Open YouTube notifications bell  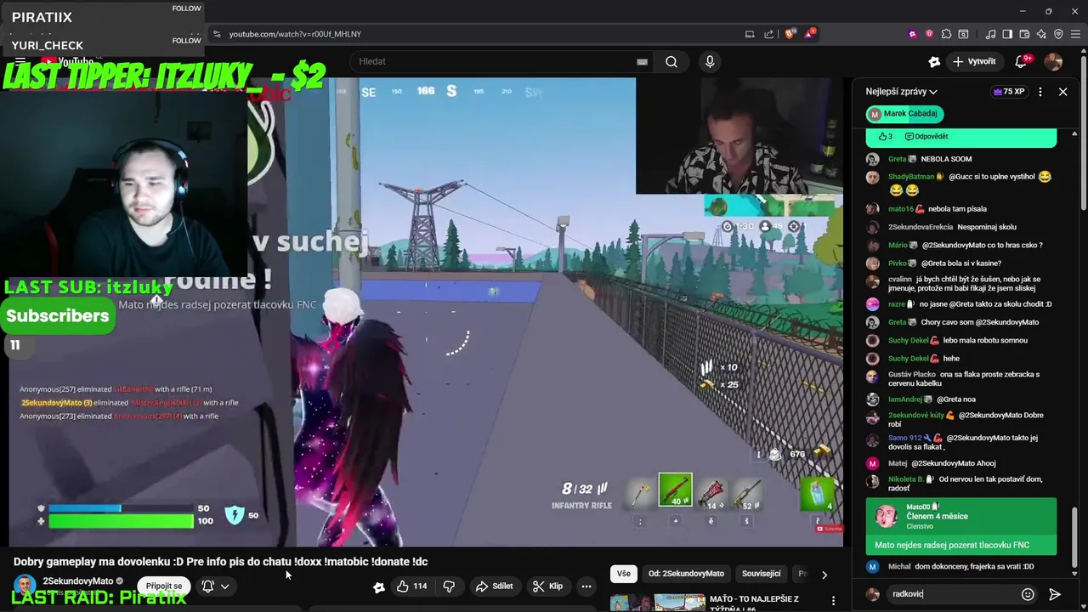click(x=1023, y=61)
